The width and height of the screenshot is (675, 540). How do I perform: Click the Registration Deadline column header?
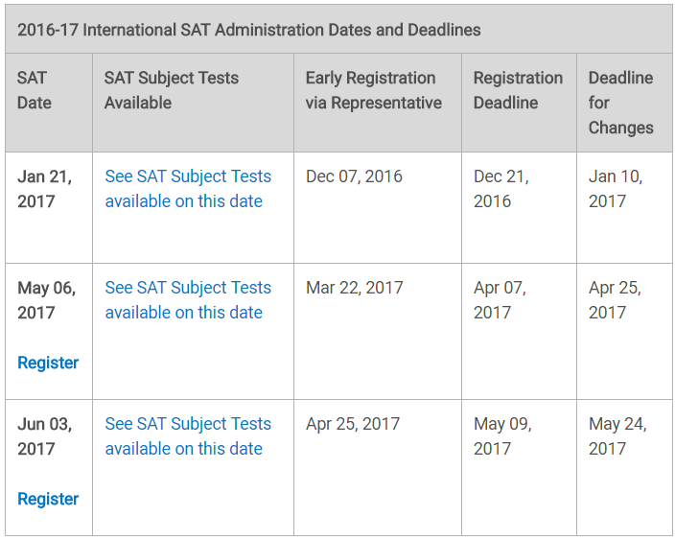519,90
